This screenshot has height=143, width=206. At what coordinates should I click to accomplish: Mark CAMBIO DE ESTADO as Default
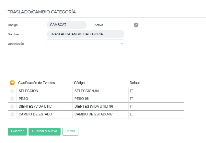[x=132, y=114]
